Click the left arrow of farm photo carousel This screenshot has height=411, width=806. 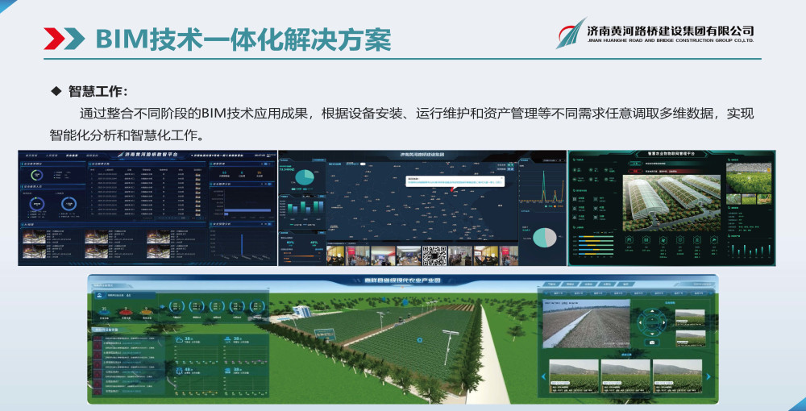tap(544, 376)
